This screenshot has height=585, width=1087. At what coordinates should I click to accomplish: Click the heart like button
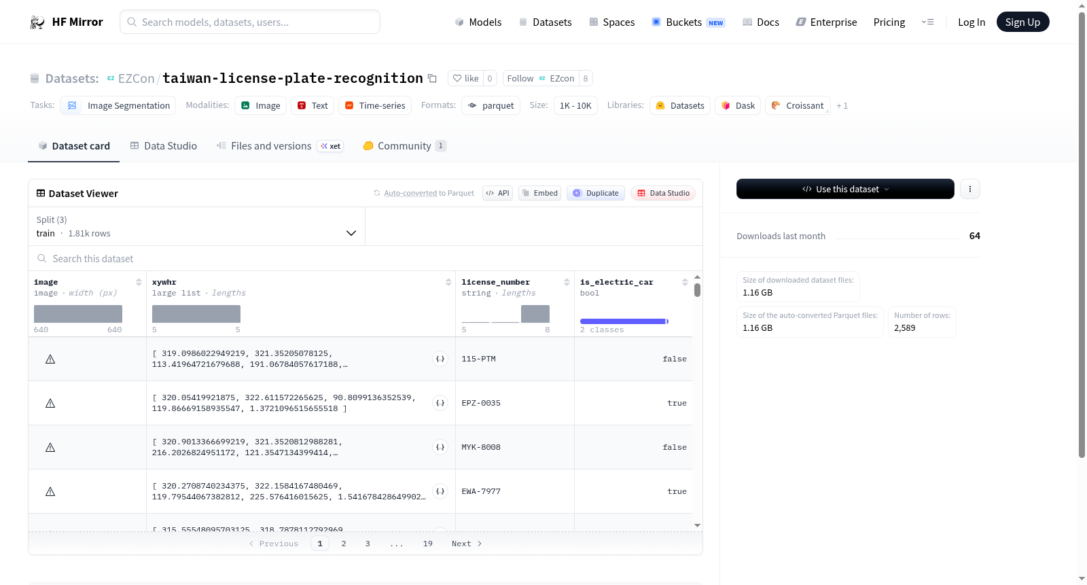click(x=465, y=78)
